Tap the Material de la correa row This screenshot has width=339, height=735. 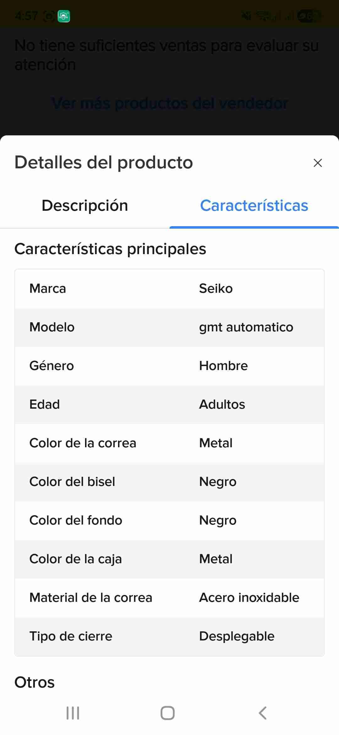(169, 598)
